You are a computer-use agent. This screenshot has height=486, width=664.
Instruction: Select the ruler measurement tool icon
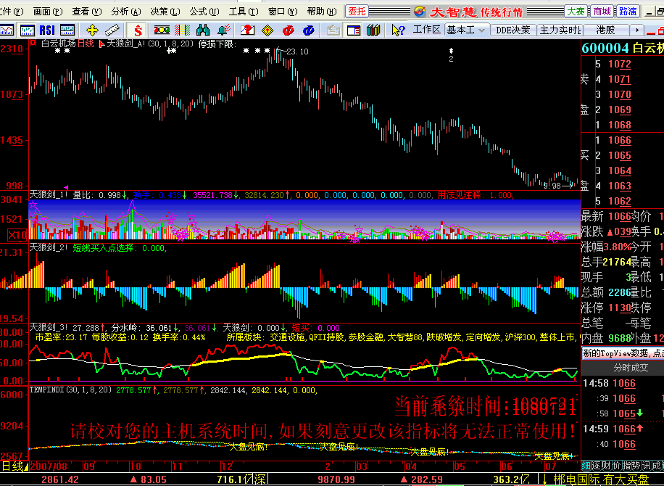point(112,30)
